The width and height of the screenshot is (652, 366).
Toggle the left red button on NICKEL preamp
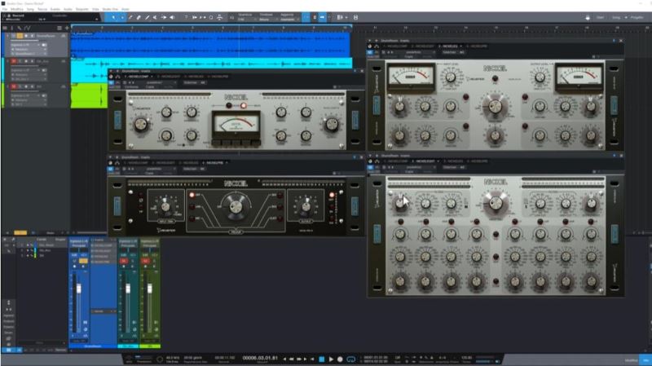pyautogui.click(x=192, y=195)
